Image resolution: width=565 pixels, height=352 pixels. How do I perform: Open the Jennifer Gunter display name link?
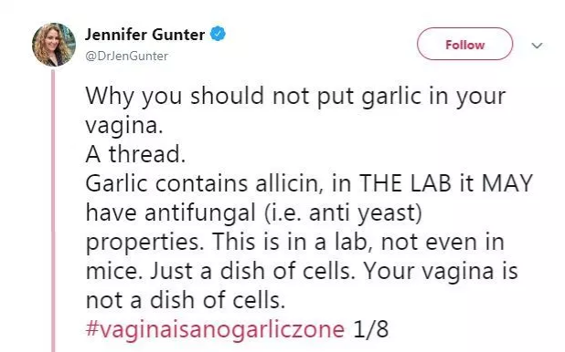tap(144, 35)
